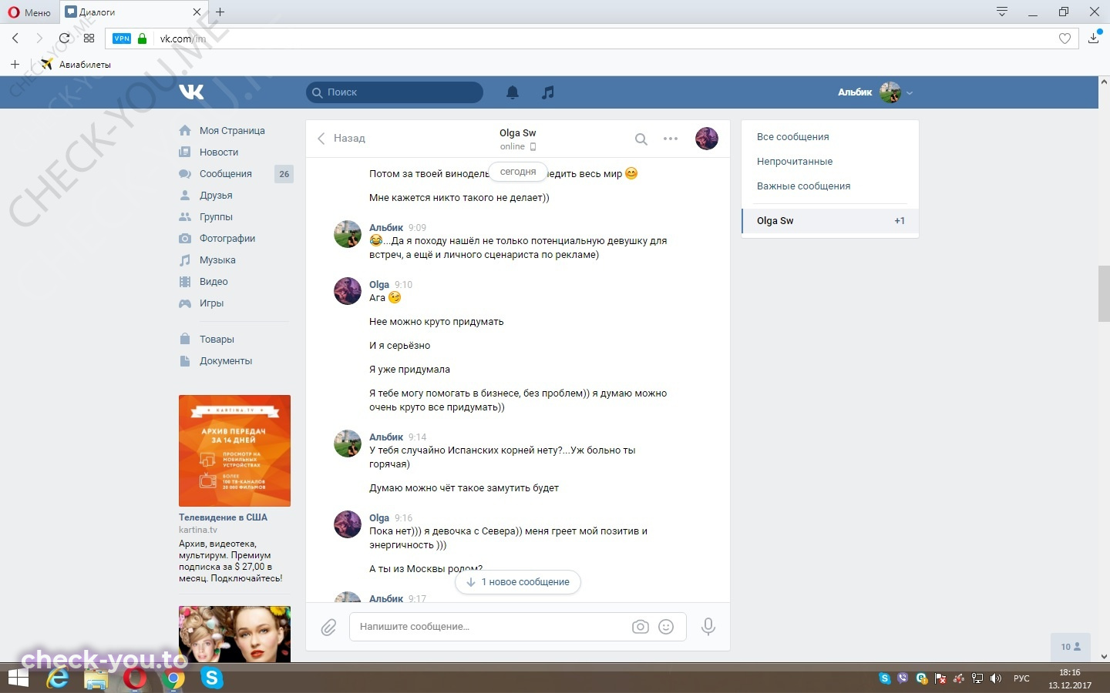
Task: Open Телевидение в США ad link
Action: click(x=223, y=517)
